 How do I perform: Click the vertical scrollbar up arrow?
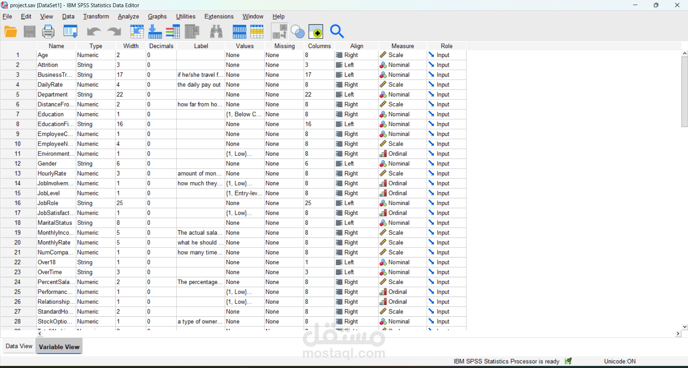(685, 53)
